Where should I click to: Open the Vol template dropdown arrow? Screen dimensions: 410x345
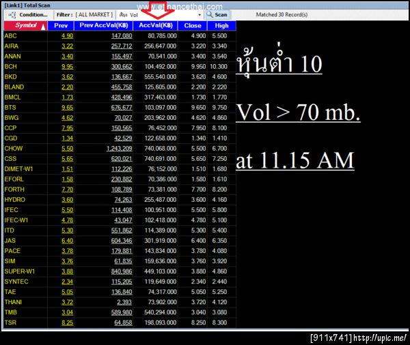click(200, 15)
